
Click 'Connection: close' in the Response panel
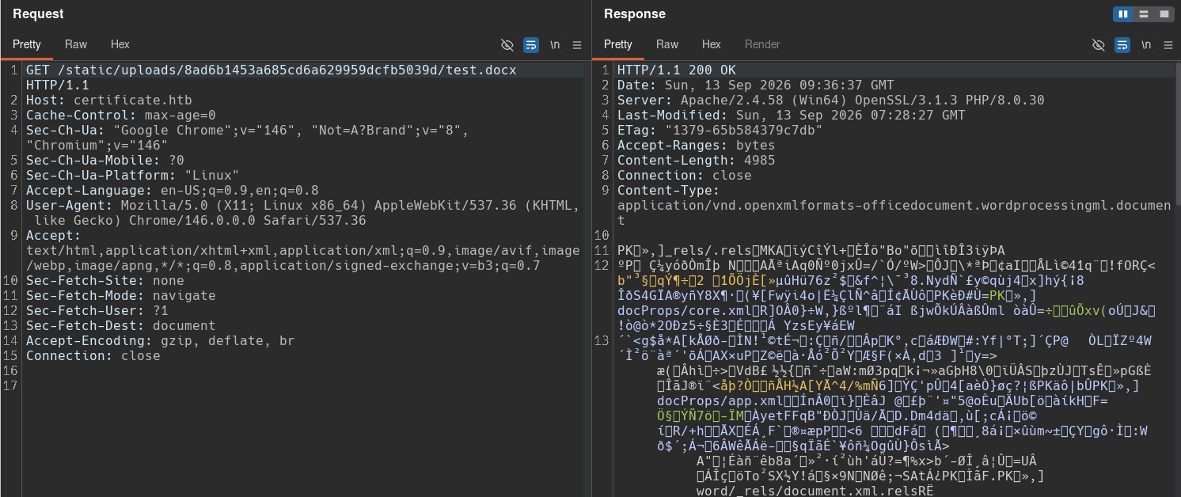point(685,176)
